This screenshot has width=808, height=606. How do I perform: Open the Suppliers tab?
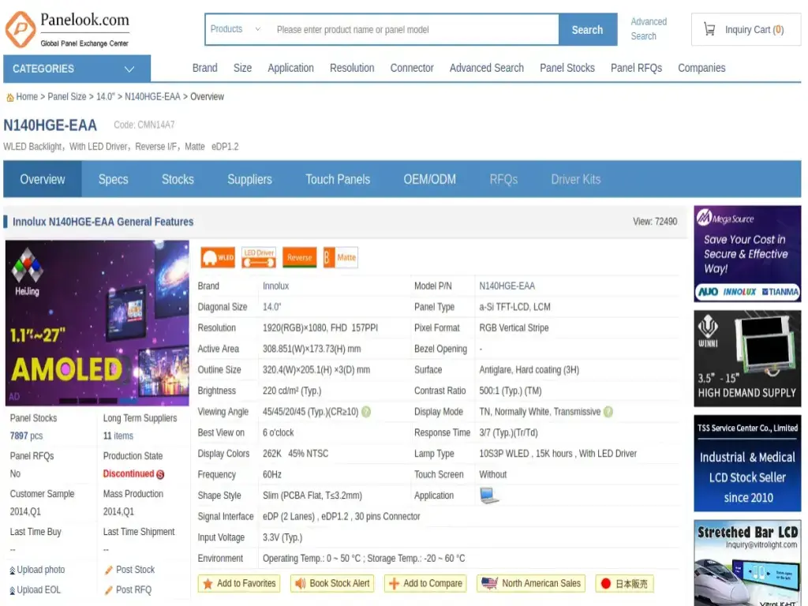(x=249, y=179)
